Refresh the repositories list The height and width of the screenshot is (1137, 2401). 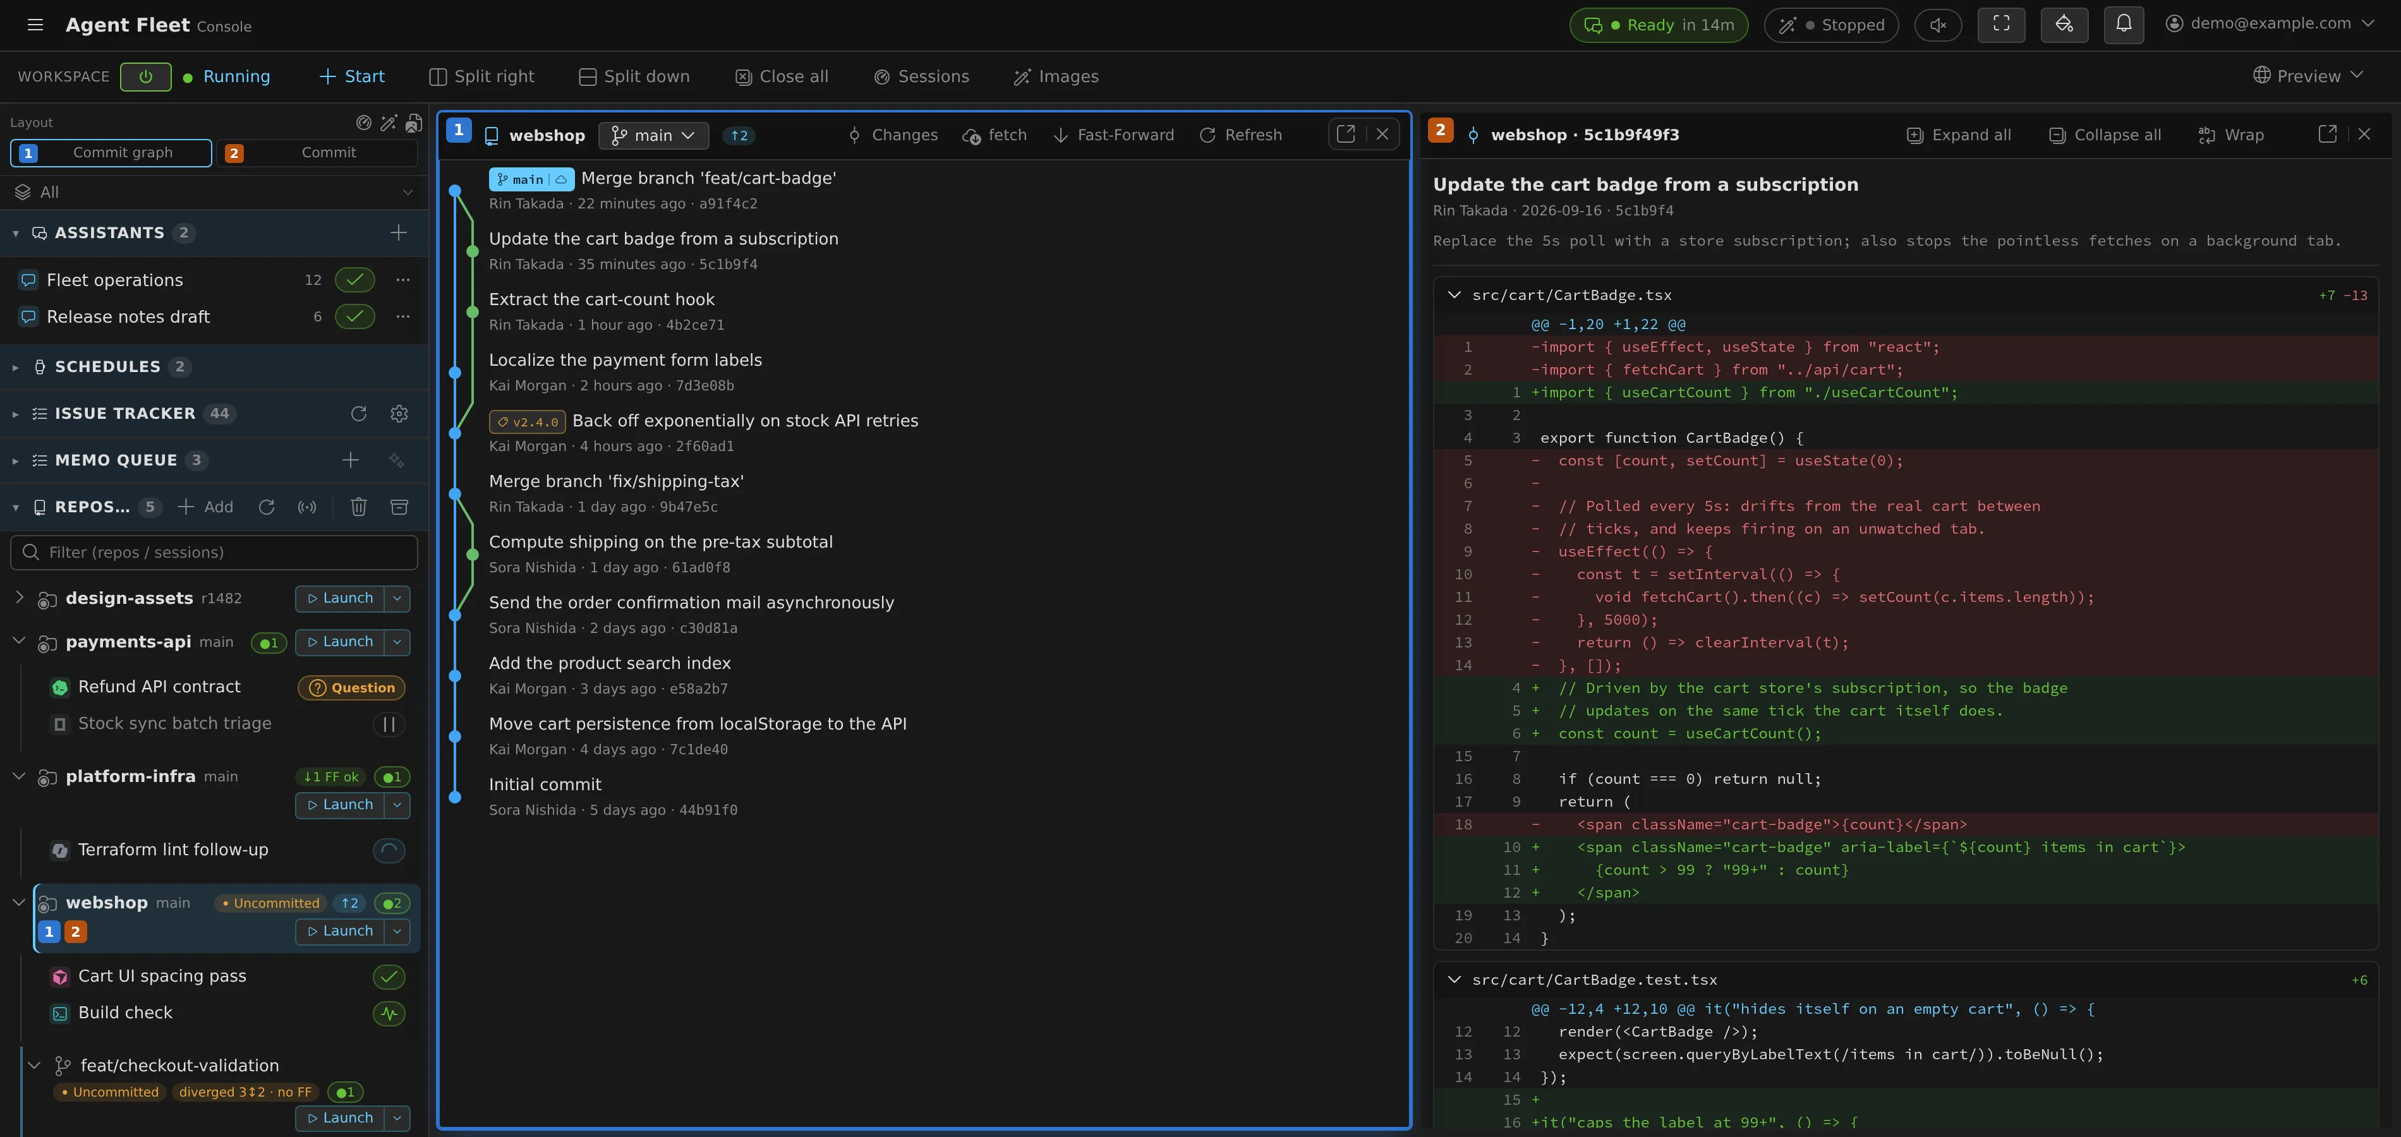click(x=267, y=507)
